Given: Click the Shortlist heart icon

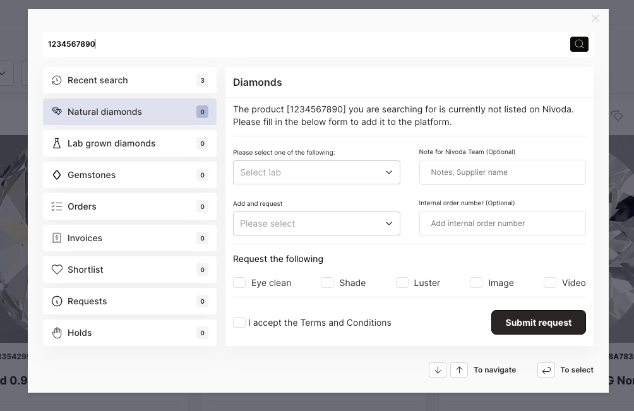Looking at the screenshot, I should click(57, 270).
